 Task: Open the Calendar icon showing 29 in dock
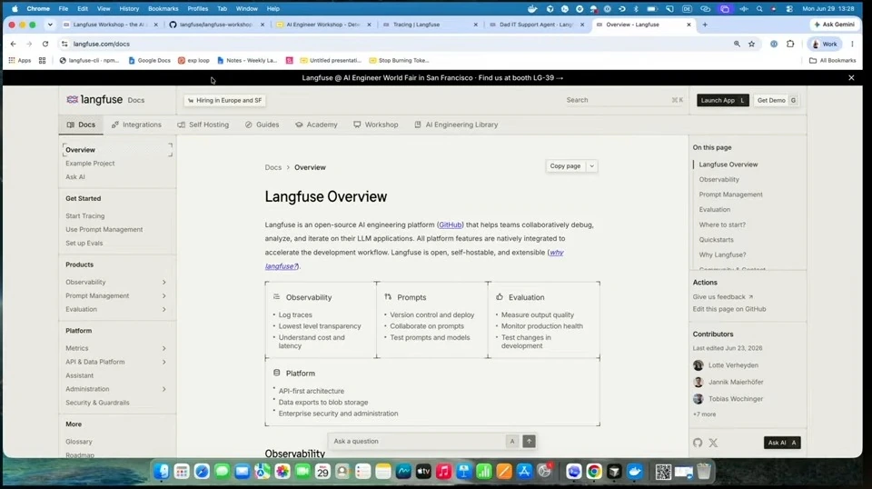pos(322,472)
